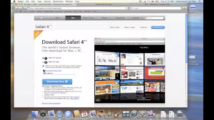This screenshot has height=120, width=214.
Task: Launch Dashboard from the Dock
Action: pos(43,114)
